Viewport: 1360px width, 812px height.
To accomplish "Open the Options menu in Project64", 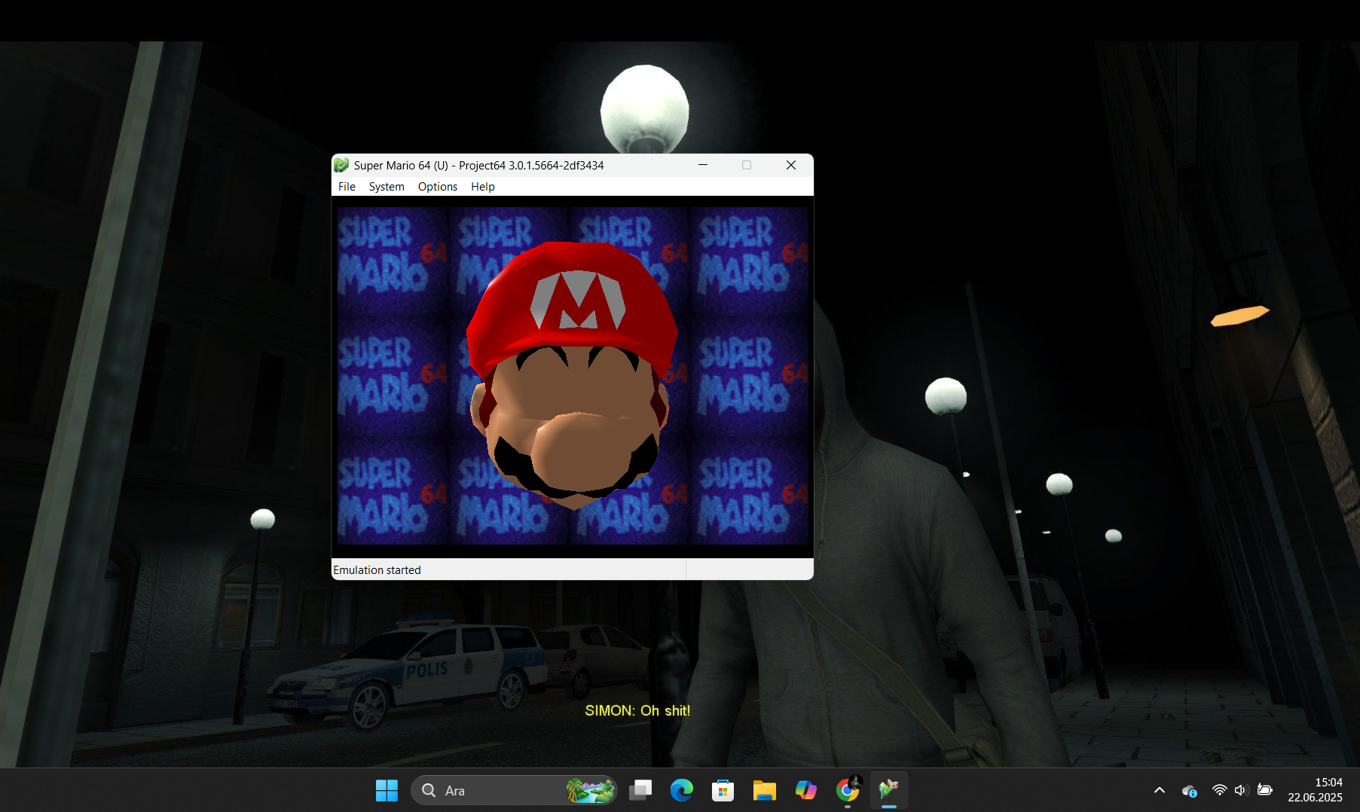I will pyautogui.click(x=438, y=187).
